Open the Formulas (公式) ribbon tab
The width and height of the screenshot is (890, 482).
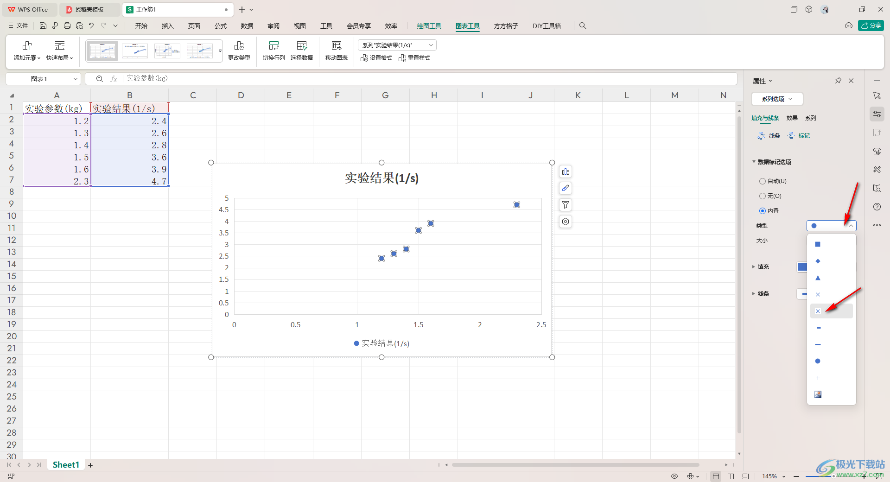[221, 26]
